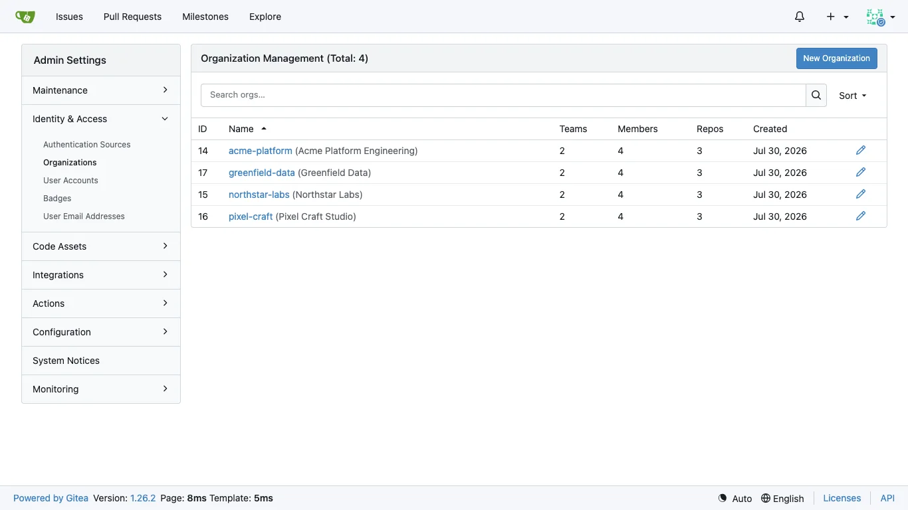Image resolution: width=908 pixels, height=510 pixels.
Task: Edit the greenfield-data organization pencil icon
Action: tap(861, 173)
